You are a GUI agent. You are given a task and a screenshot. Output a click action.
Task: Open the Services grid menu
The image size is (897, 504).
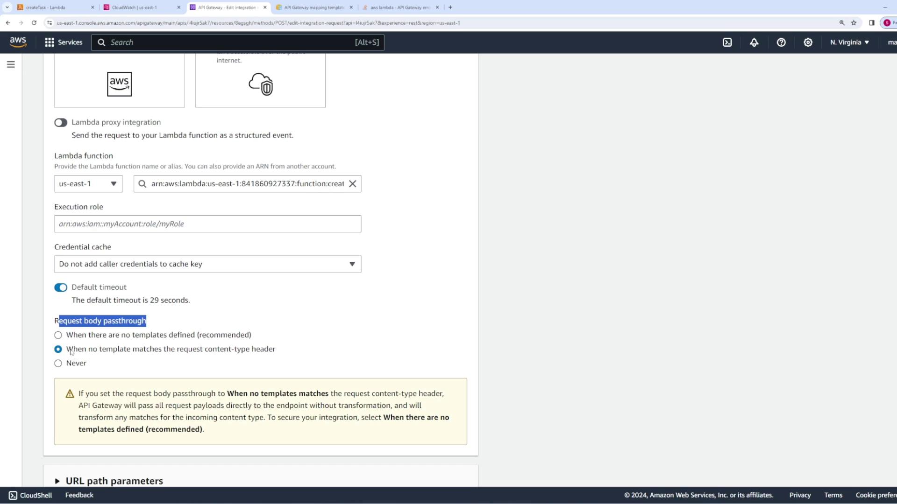pyautogui.click(x=64, y=42)
